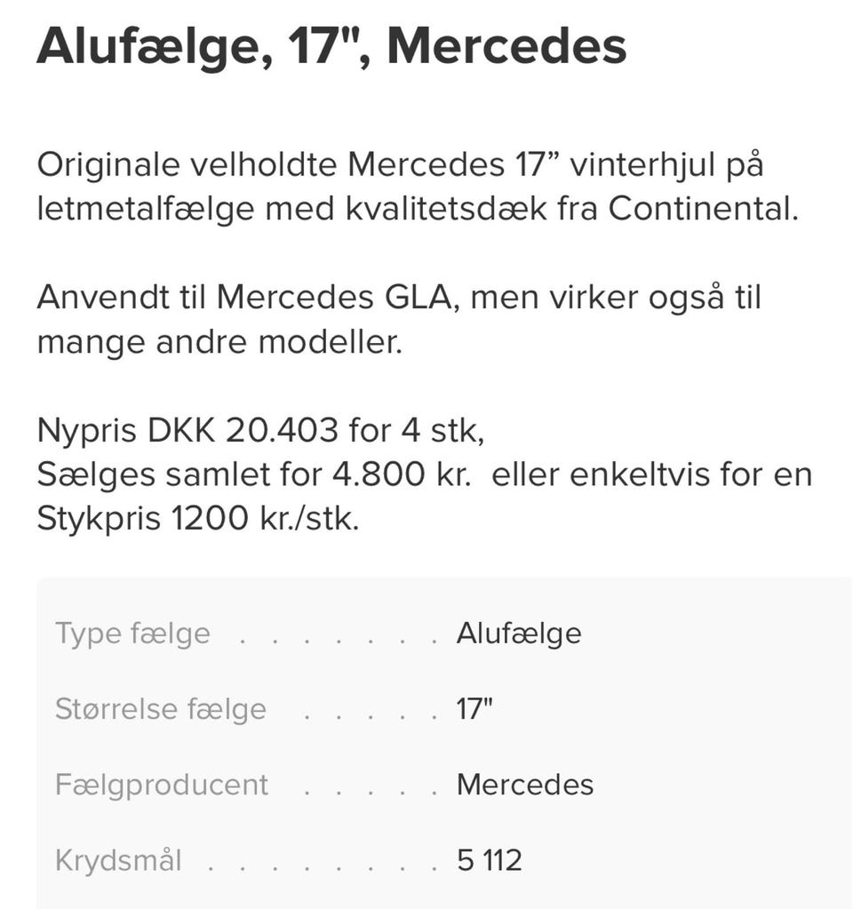This screenshot has height=909, width=853.
Task: Click the "Mercedes" value beside Fælgproducent
Action: 525,785
